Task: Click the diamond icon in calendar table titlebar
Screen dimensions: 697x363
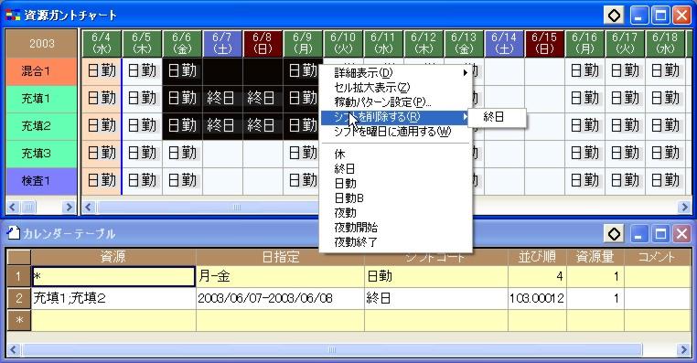Action: (x=614, y=234)
